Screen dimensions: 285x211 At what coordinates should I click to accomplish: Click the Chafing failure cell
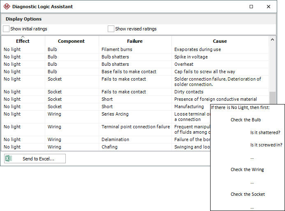click(x=109, y=147)
